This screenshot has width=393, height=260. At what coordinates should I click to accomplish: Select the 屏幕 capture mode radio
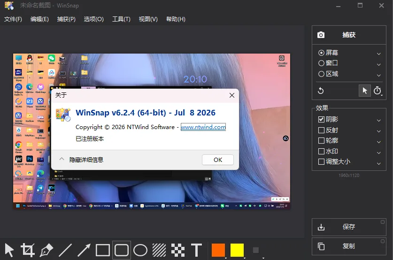tap(321, 53)
